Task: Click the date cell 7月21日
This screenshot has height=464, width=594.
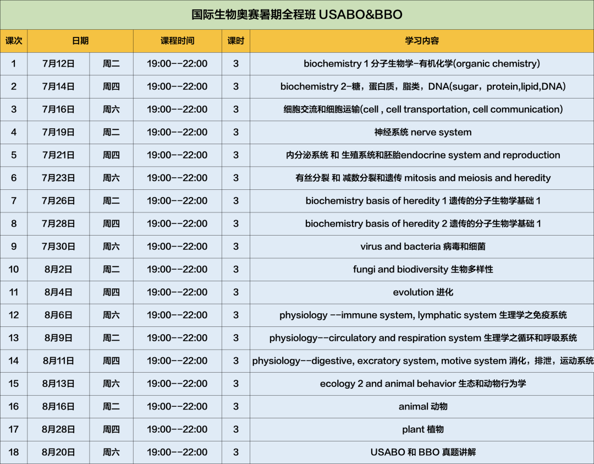Action: click(58, 155)
